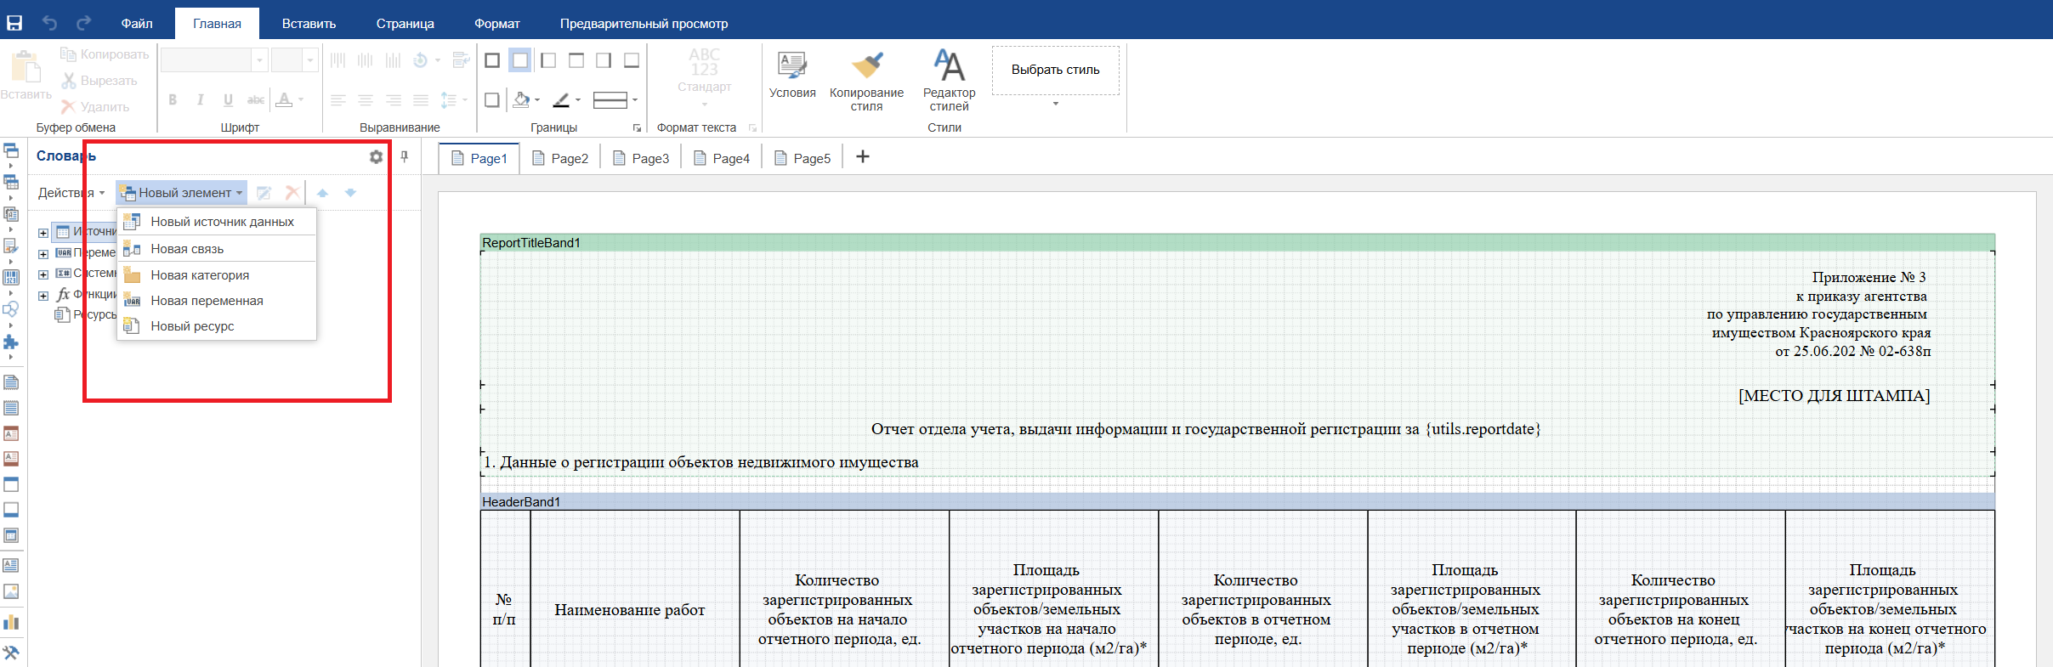Open Page2 report tab

pos(560,158)
